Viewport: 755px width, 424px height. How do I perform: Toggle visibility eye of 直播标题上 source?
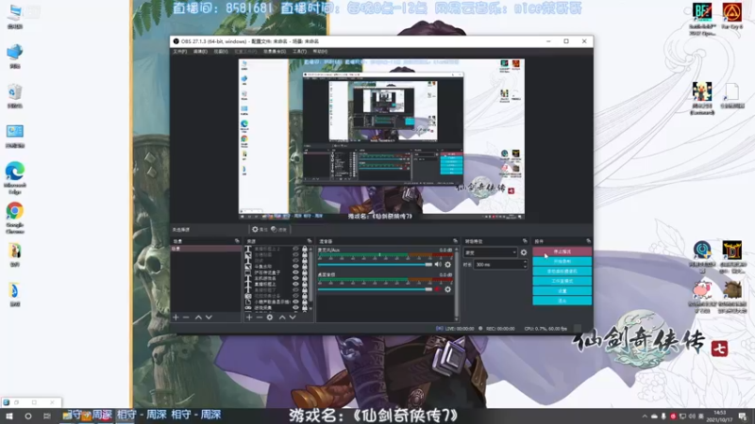tap(295, 285)
